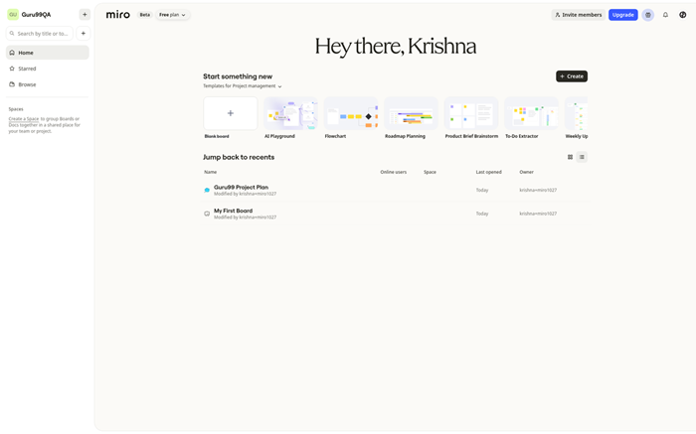This screenshot has width=696, height=434.
Task: Click the Guru99QA team avatar icon
Action: [13, 15]
